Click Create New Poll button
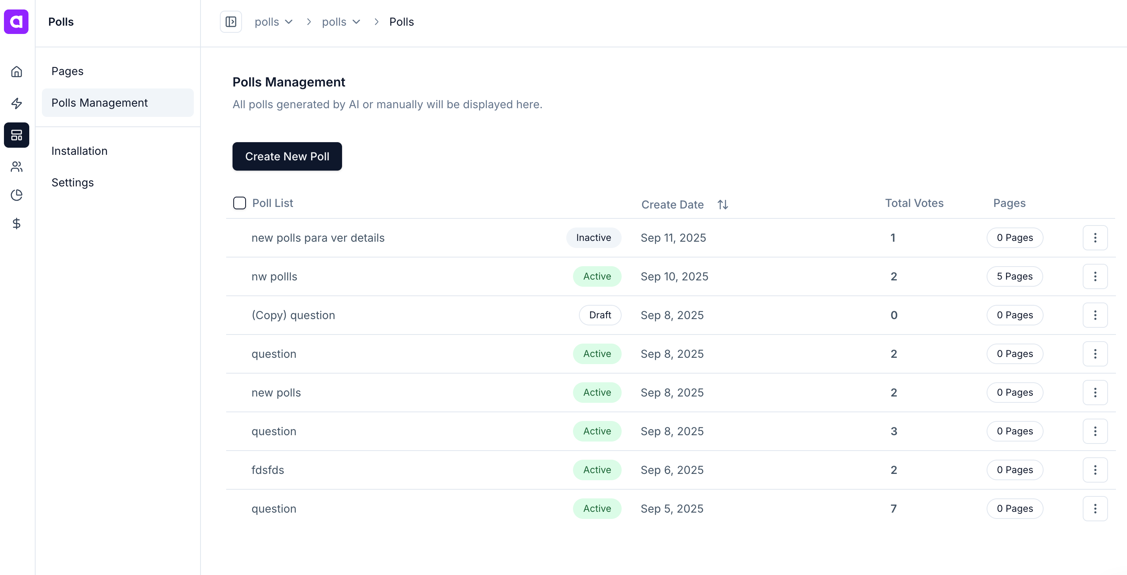Screen dimensions: 1127x575 (x=287, y=156)
